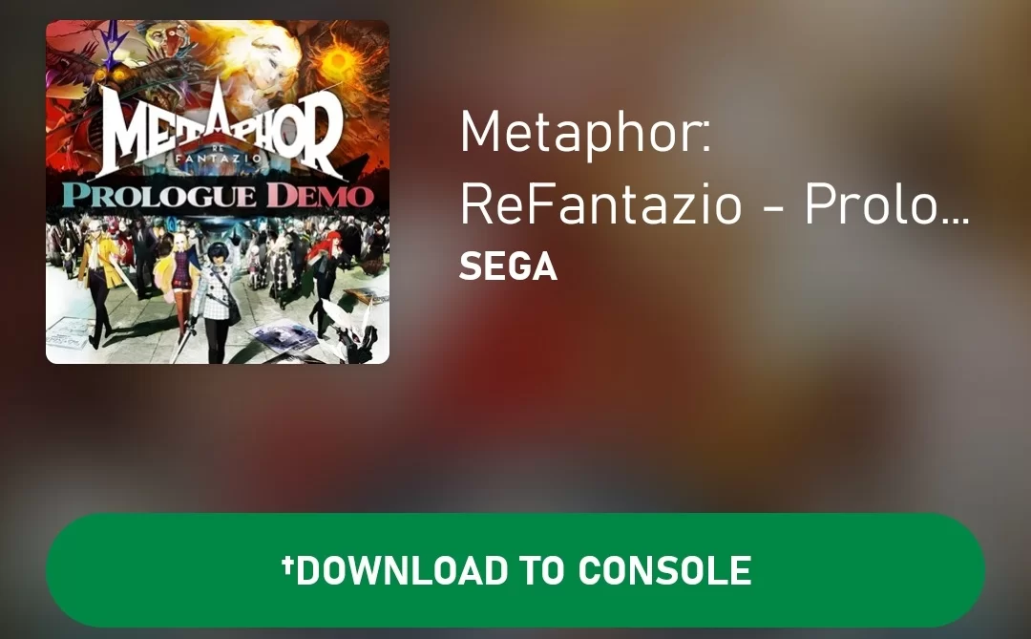Click the dagger footnote symbol before DOWNLOAD
This screenshot has width=1031, height=639.
286,564
